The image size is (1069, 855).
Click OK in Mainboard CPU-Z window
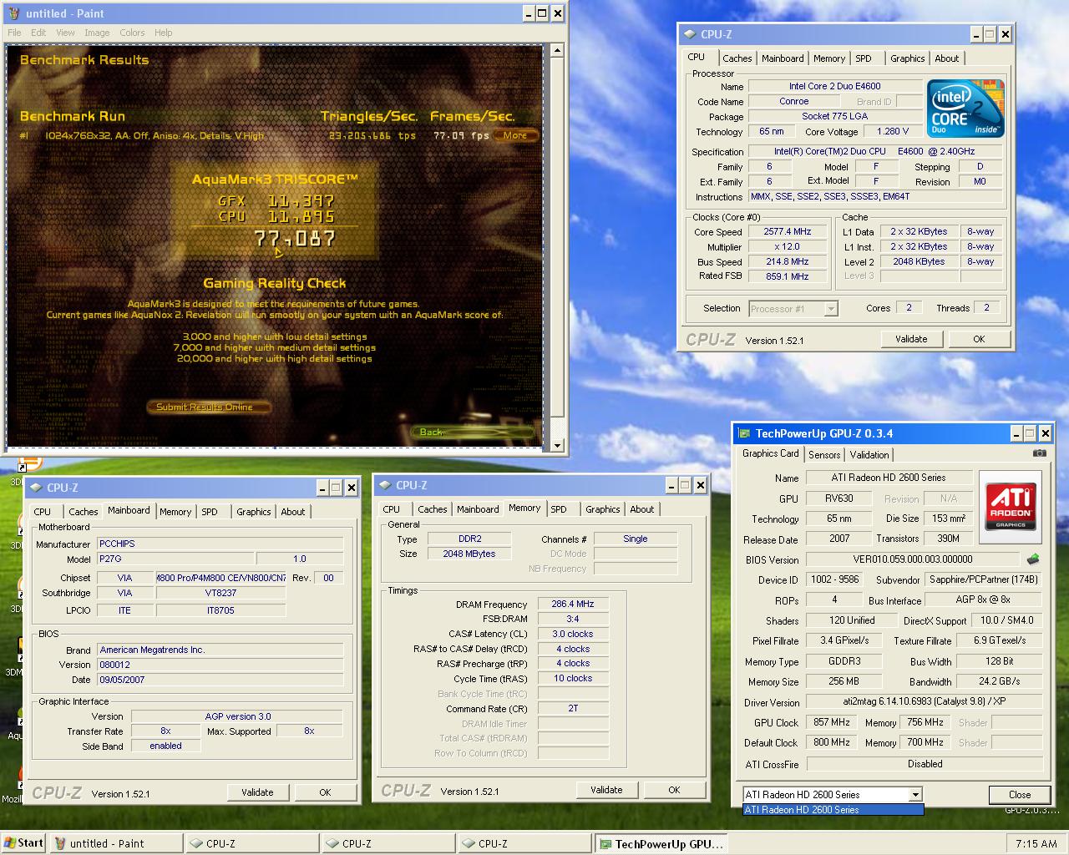[325, 792]
